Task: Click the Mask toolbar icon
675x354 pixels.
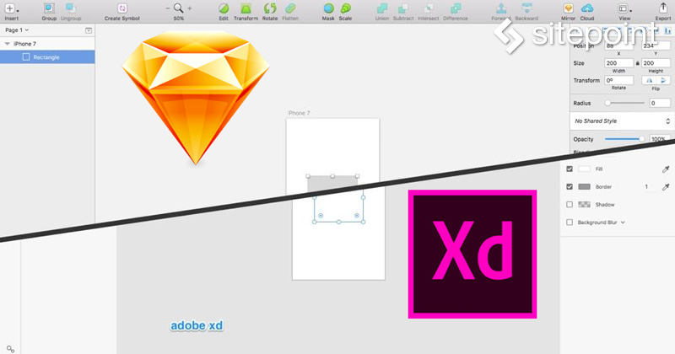Action: [x=328, y=8]
